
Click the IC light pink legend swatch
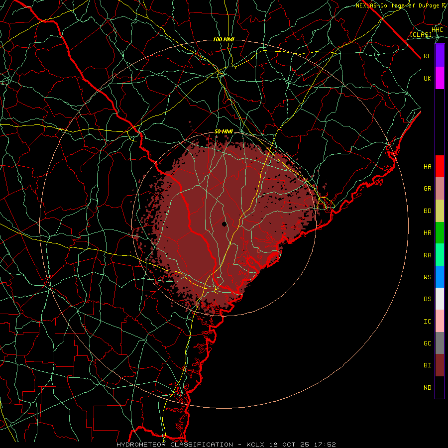tap(440, 321)
